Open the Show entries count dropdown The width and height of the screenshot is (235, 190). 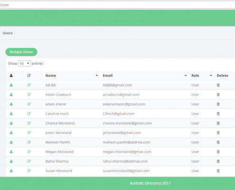(24, 64)
